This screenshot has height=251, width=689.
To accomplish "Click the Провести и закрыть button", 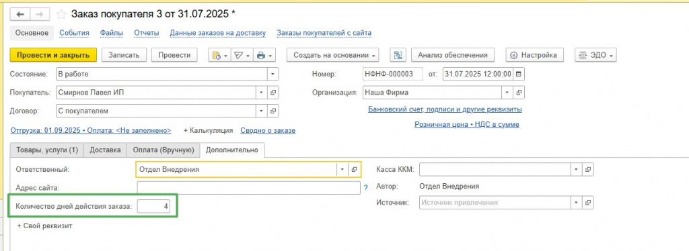I will click(x=53, y=55).
